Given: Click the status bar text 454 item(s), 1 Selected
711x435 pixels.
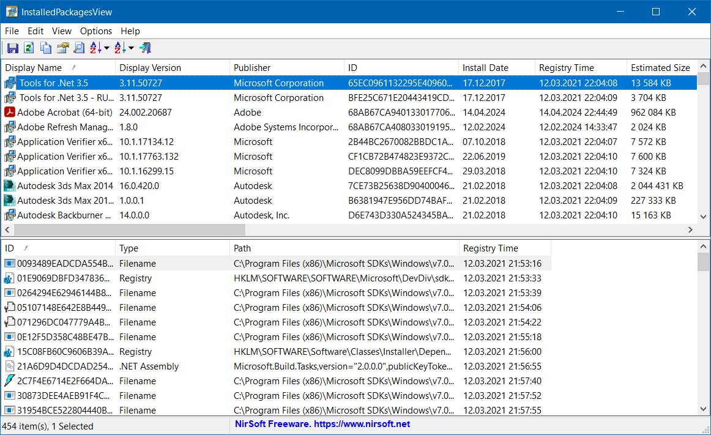Looking at the screenshot, I should (48, 426).
